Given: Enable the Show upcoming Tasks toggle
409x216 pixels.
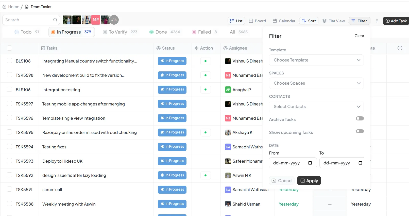Looking at the screenshot, I should pyautogui.click(x=360, y=131).
